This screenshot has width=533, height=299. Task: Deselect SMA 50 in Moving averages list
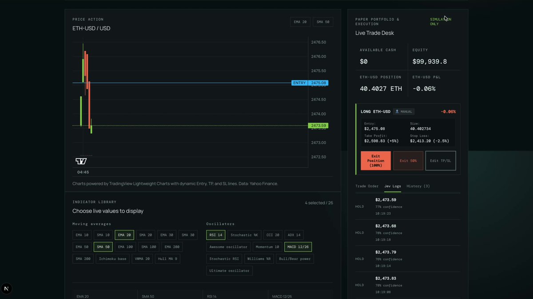click(103, 247)
